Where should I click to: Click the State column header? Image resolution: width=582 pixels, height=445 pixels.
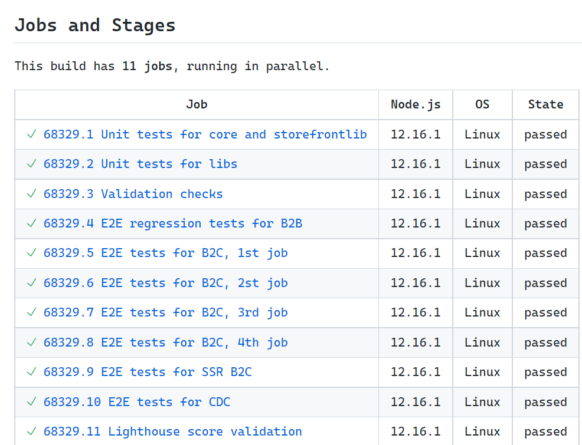[x=545, y=104]
